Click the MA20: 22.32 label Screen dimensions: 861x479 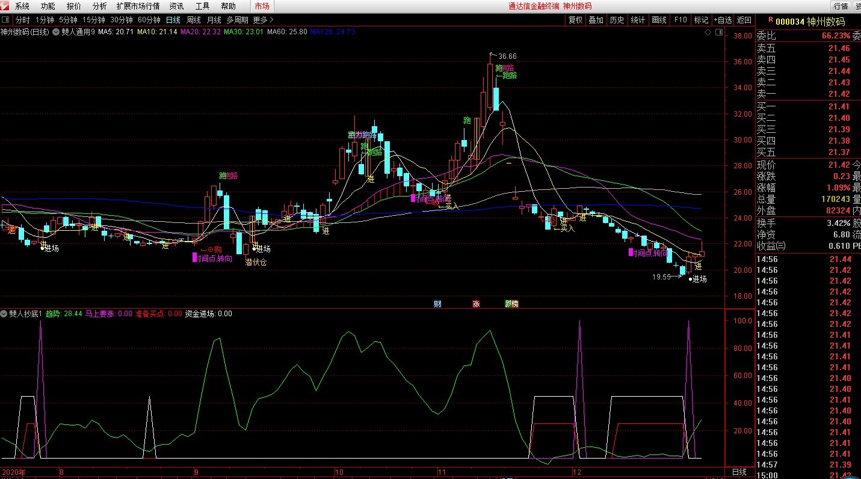200,32
